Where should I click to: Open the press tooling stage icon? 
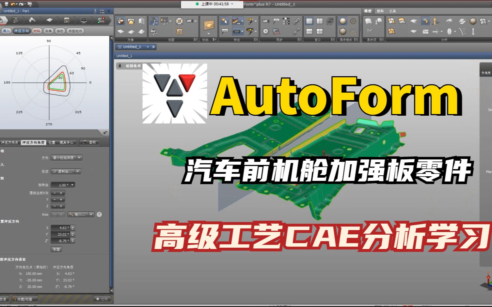(67, 20)
